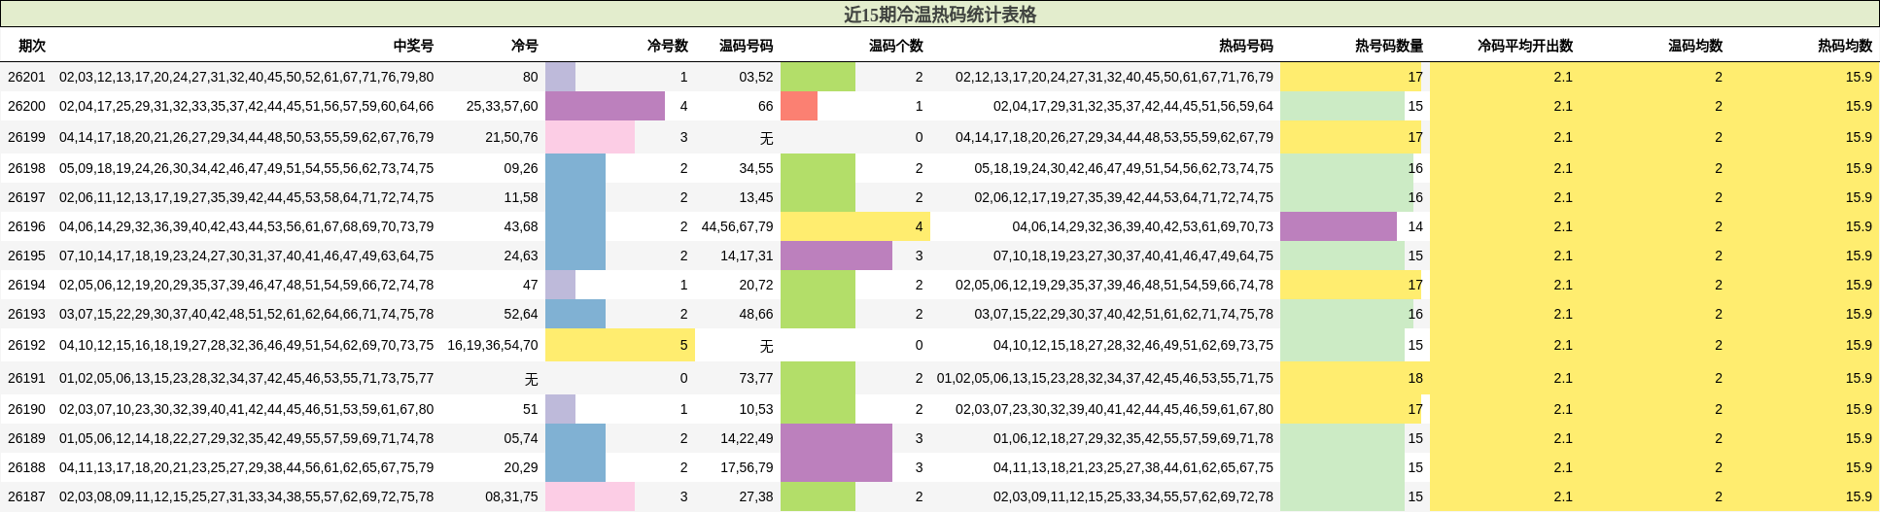Click the 温码个数 column header
The width and height of the screenshot is (1880, 512).
896,46
